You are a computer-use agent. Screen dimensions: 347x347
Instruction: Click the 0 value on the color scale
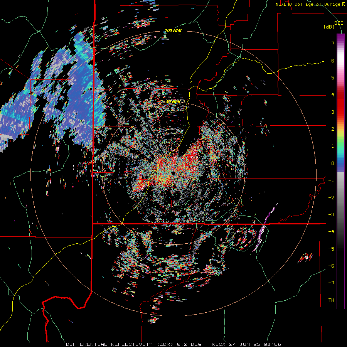pos(333,163)
